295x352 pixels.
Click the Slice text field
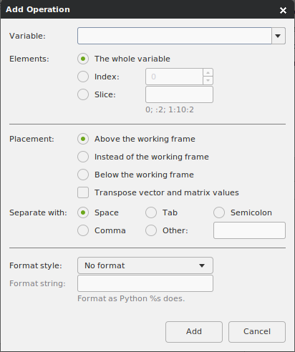[179, 94]
